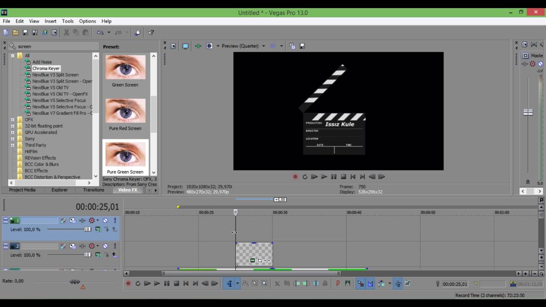Viewport: 546px width, 307px height.
Task: Open a project with the folder icon
Action: pos(15,32)
